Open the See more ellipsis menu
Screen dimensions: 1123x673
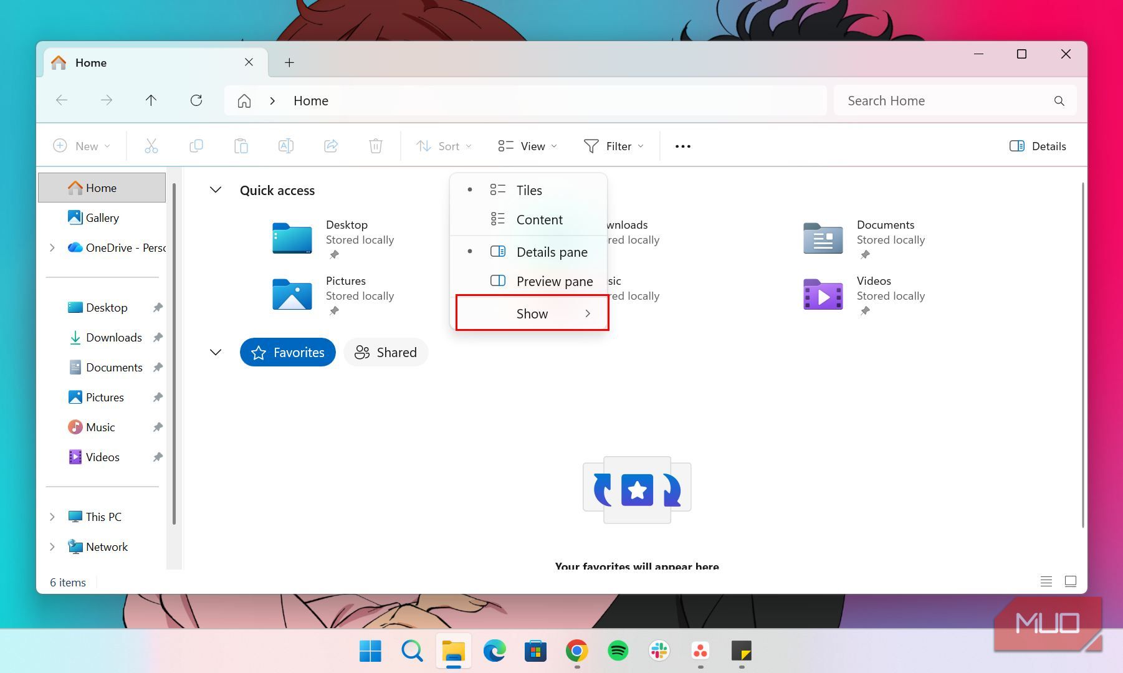pos(683,146)
